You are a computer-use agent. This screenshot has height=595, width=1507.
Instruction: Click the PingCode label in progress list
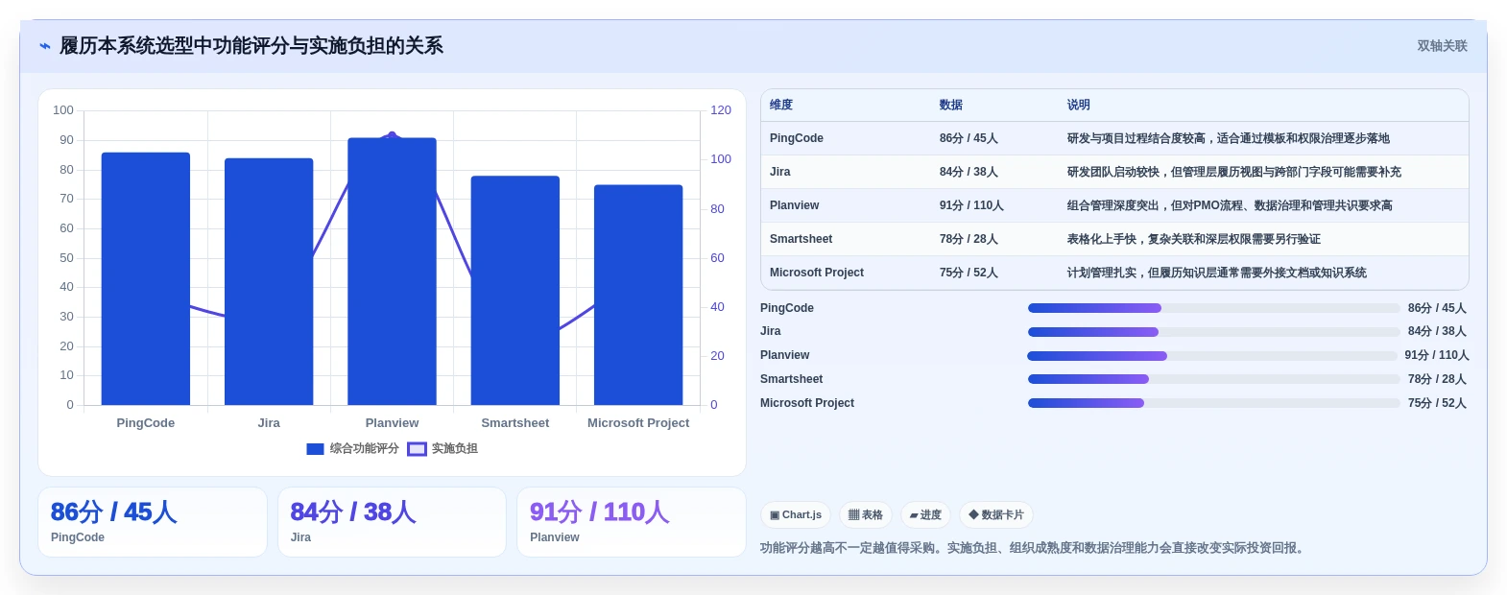(x=787, y=308)
